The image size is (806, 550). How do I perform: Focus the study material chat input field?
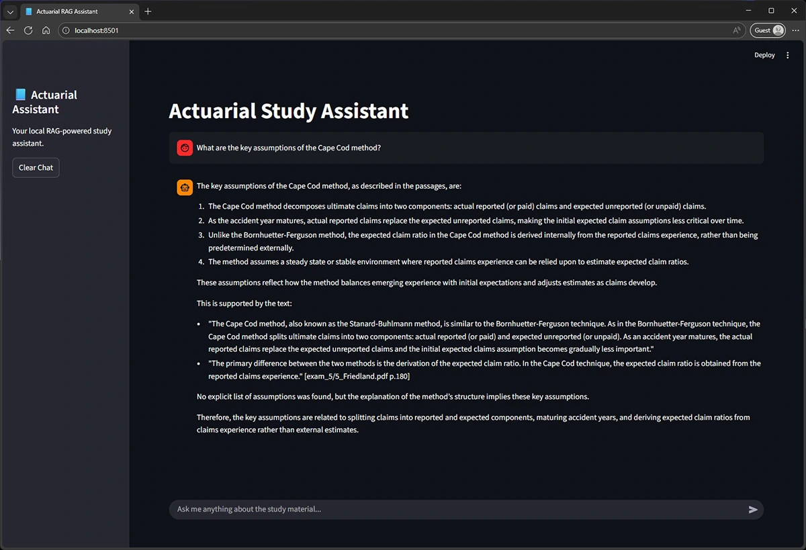[x=403, y=509]
